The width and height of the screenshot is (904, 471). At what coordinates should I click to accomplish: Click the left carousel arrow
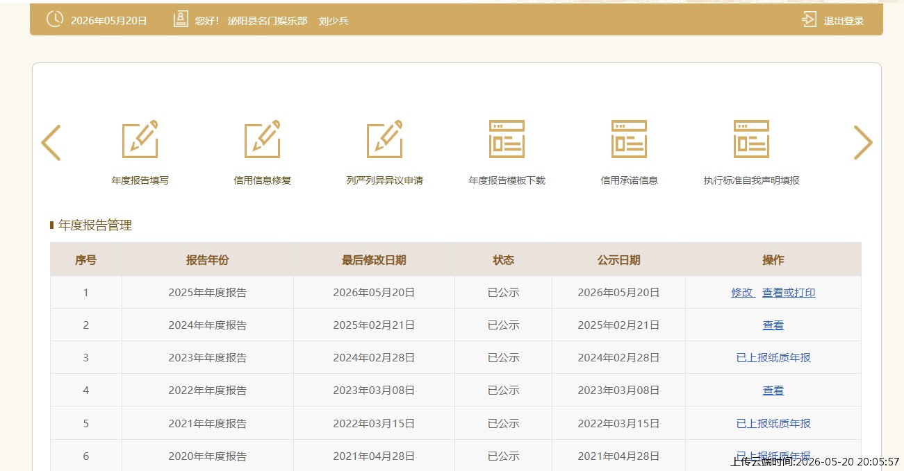[51, 142]
